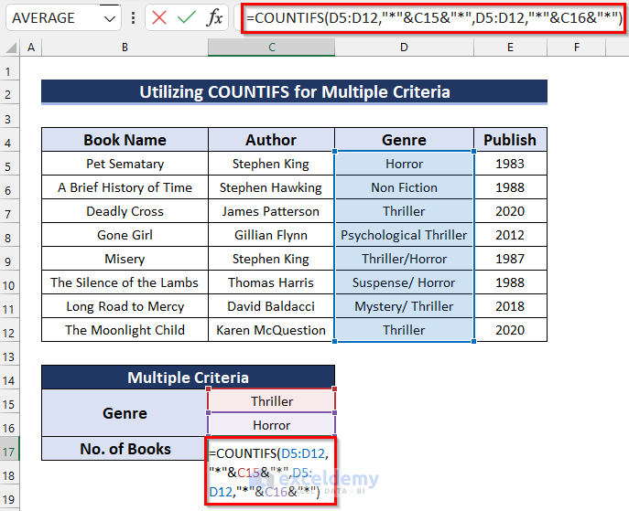Select the 'David Baldacci' author cell
Screen dimensions: 629x511
[x=271, y=306]
